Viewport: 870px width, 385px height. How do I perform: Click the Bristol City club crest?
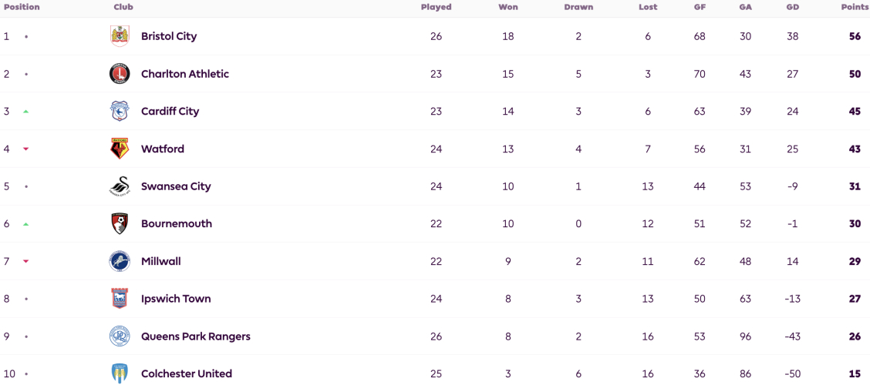(120, 36)
